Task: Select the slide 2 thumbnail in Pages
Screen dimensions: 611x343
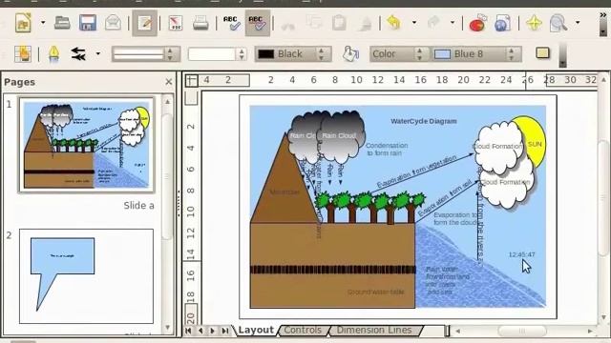Action: 87,276
